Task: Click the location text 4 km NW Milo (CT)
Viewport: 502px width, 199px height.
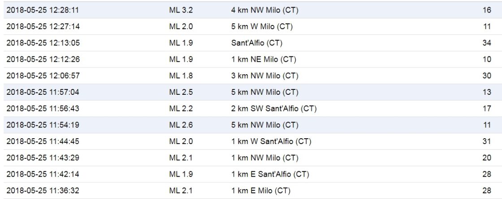Action: click(x=265, y=10)
